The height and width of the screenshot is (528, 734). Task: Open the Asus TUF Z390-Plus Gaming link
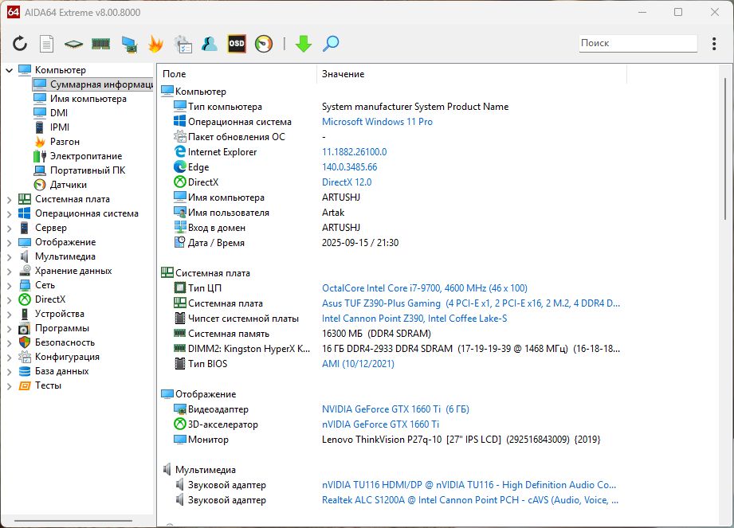470,303
